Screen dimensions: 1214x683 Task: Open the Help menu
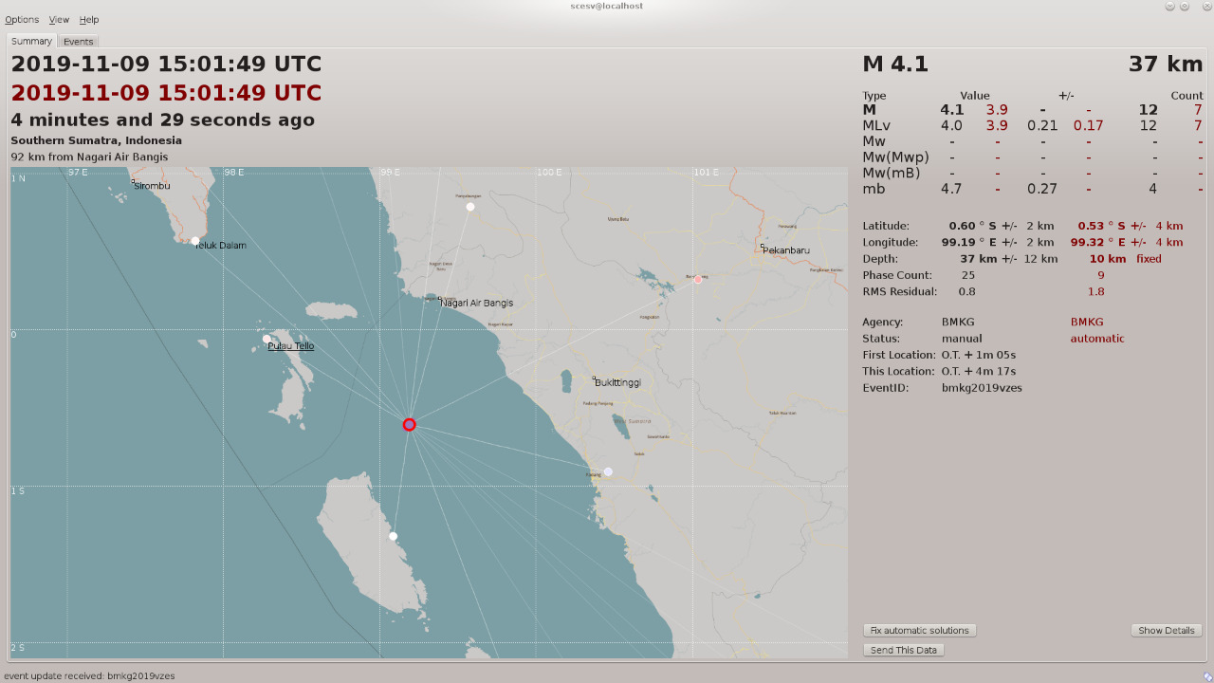[88, 20]
